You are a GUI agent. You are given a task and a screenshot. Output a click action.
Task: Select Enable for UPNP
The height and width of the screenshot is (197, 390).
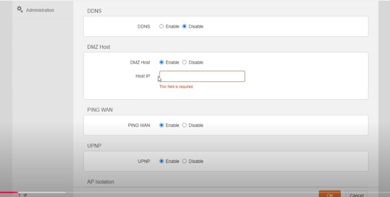pos(162,161)
